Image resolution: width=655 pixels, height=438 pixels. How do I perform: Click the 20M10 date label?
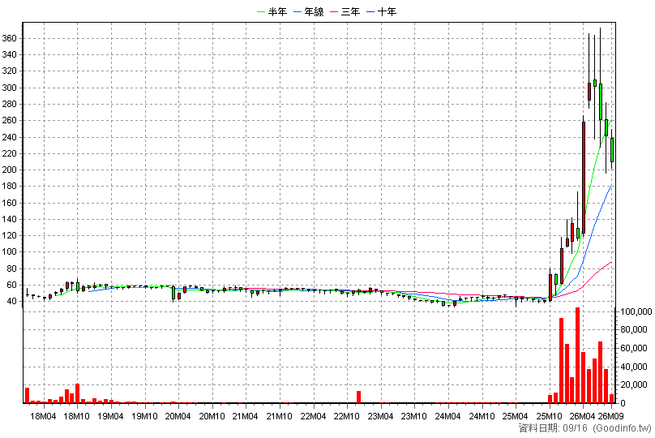pyautogui.click(x=212, y=416)
